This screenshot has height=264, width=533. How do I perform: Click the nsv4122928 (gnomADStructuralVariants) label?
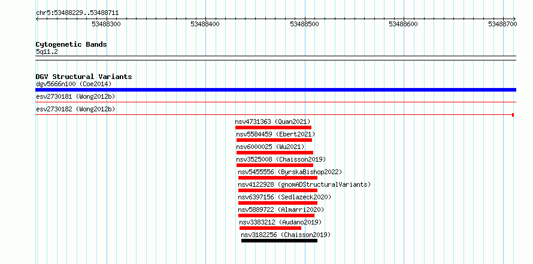point(304,184)
